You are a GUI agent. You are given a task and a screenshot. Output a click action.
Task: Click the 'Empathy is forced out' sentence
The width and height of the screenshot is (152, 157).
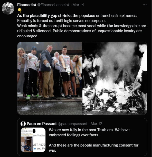click(x=61, y=21)
